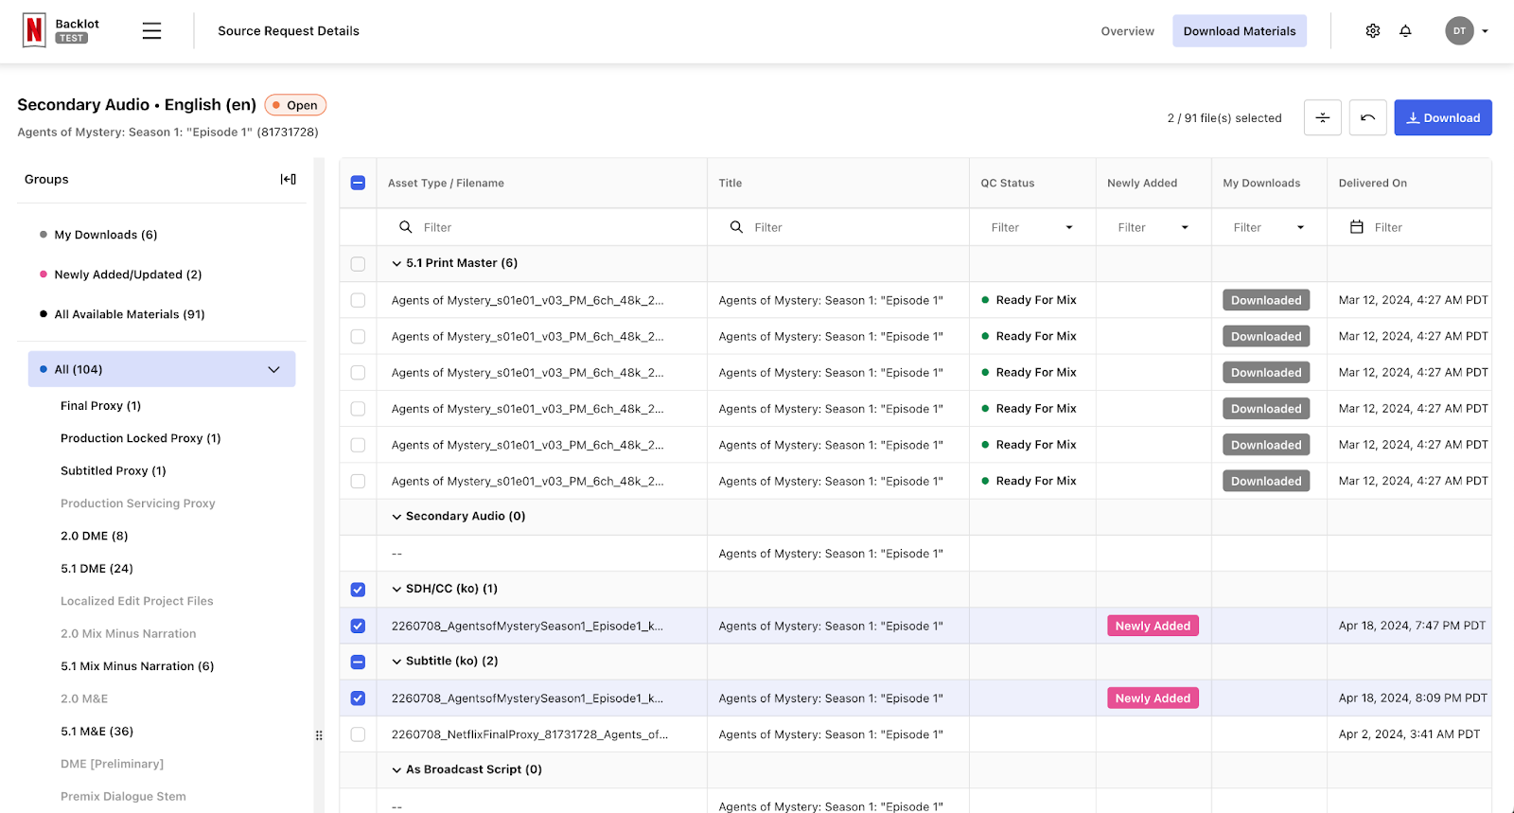The height and width of the screenshot is (813, 1514).
Task: Toggle the Subtitle (ko) group checkbox
Action: 358,662
